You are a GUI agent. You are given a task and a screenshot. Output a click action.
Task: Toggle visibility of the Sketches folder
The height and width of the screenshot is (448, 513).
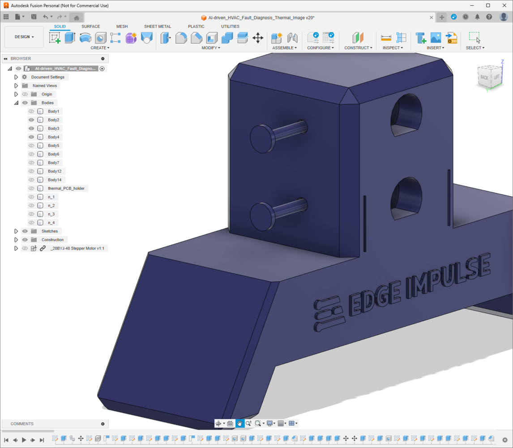click(x=25, y=231)
